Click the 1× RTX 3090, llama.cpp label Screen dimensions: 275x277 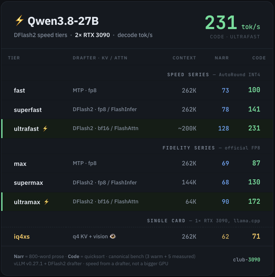(227, 221)
